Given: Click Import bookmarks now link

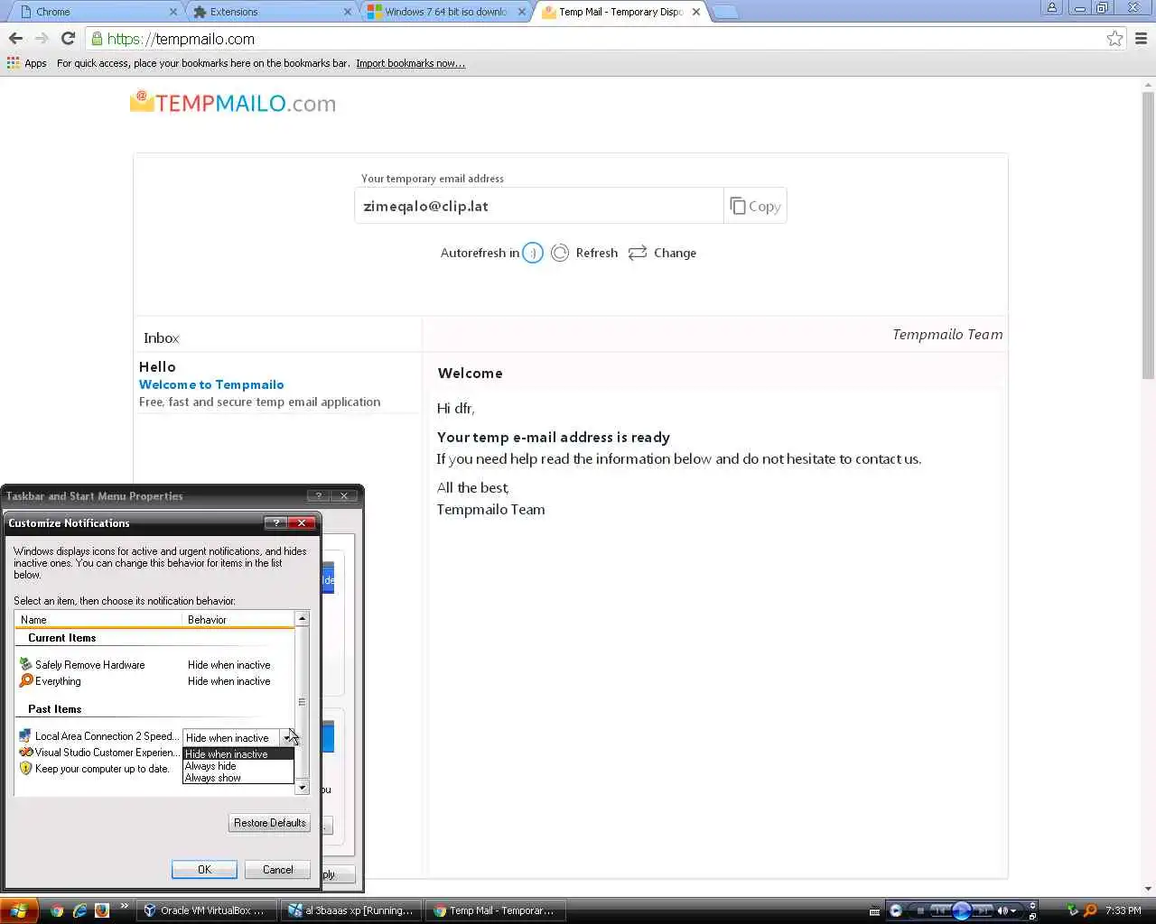Looking at the screenshot, I should (410, 63).
